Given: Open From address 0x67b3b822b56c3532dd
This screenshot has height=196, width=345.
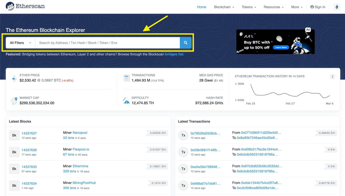Looking at the screenshot, I should [261, 166].
